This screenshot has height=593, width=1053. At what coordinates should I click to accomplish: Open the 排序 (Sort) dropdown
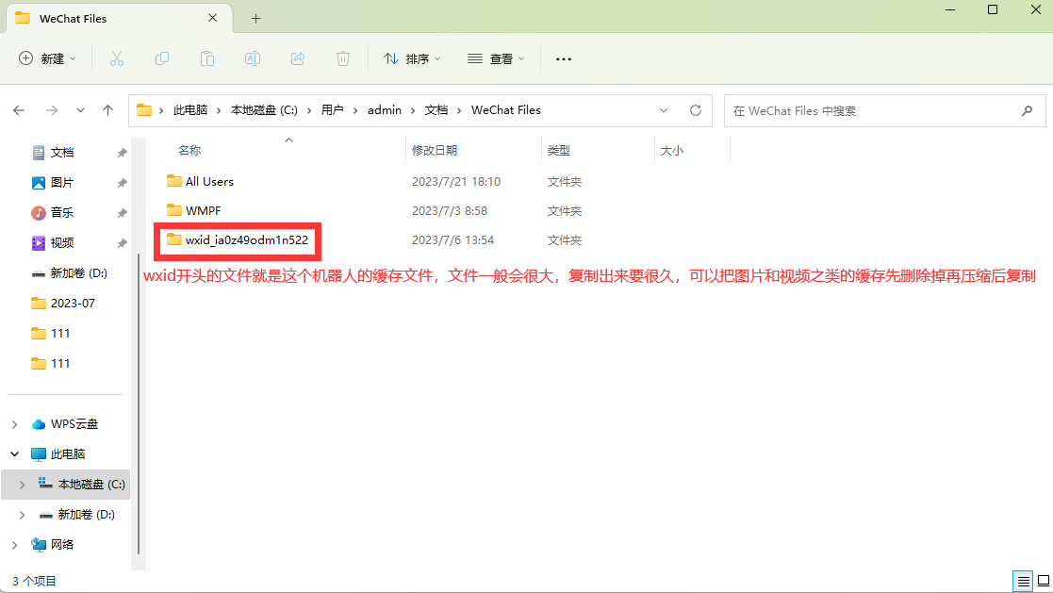(412, 58)
